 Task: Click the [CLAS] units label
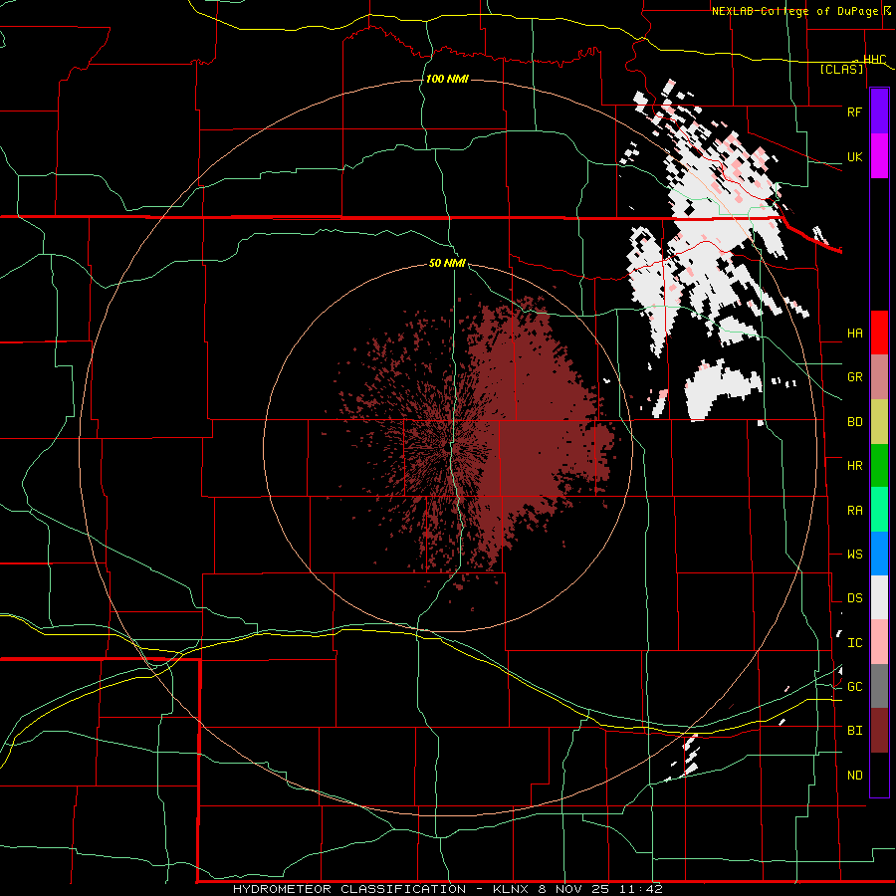point(841,70)
